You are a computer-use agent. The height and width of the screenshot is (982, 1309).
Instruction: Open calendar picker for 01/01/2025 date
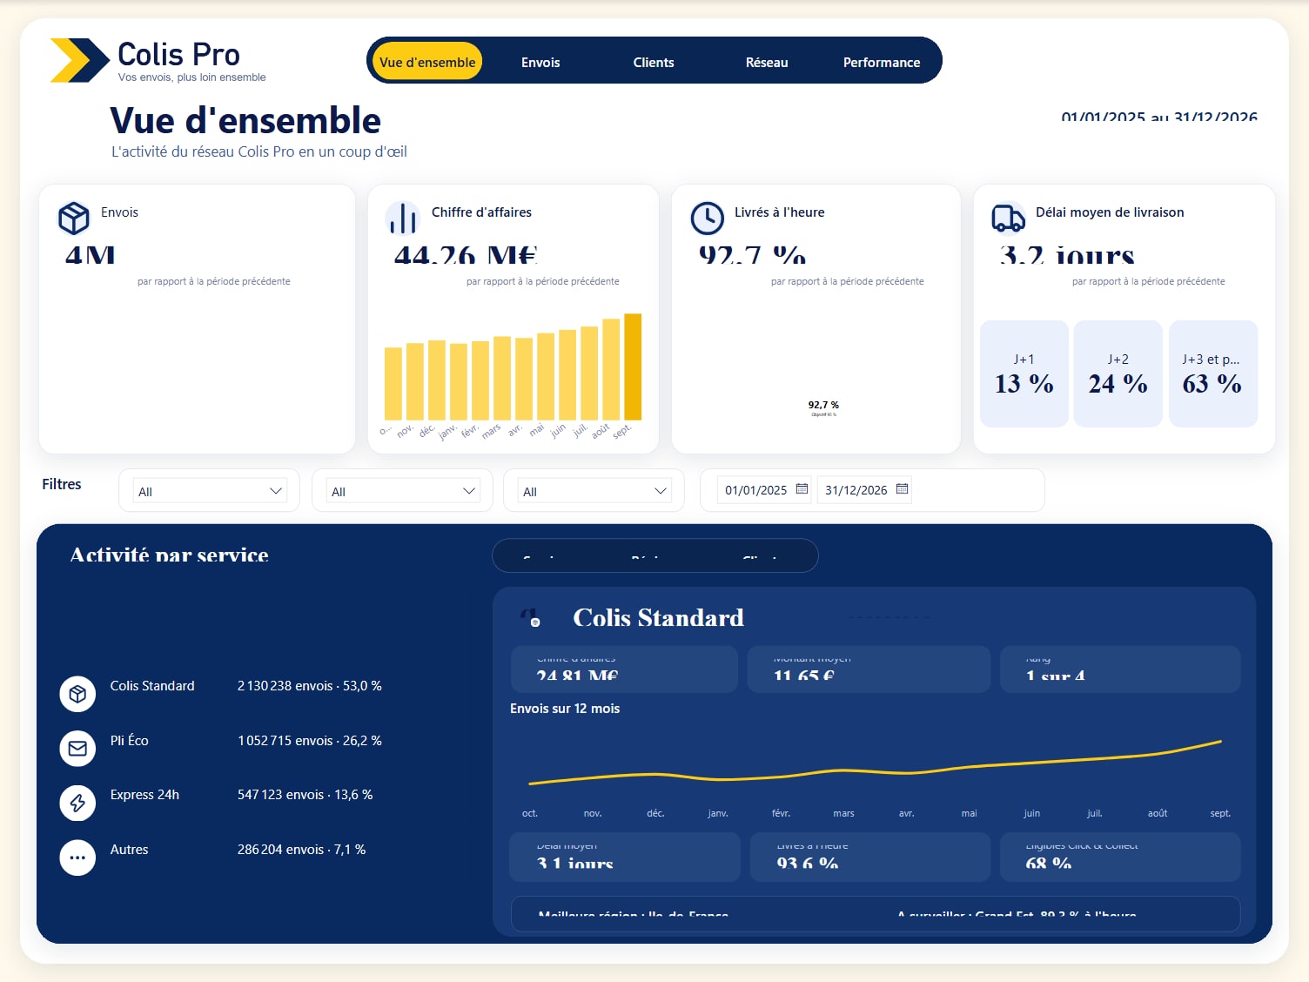point(802,489)
